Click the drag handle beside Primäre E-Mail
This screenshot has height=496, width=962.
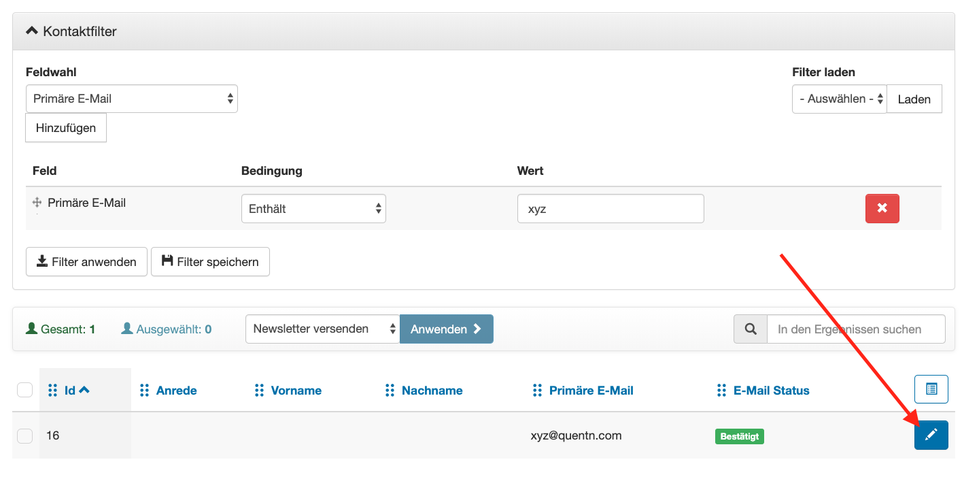37,203
